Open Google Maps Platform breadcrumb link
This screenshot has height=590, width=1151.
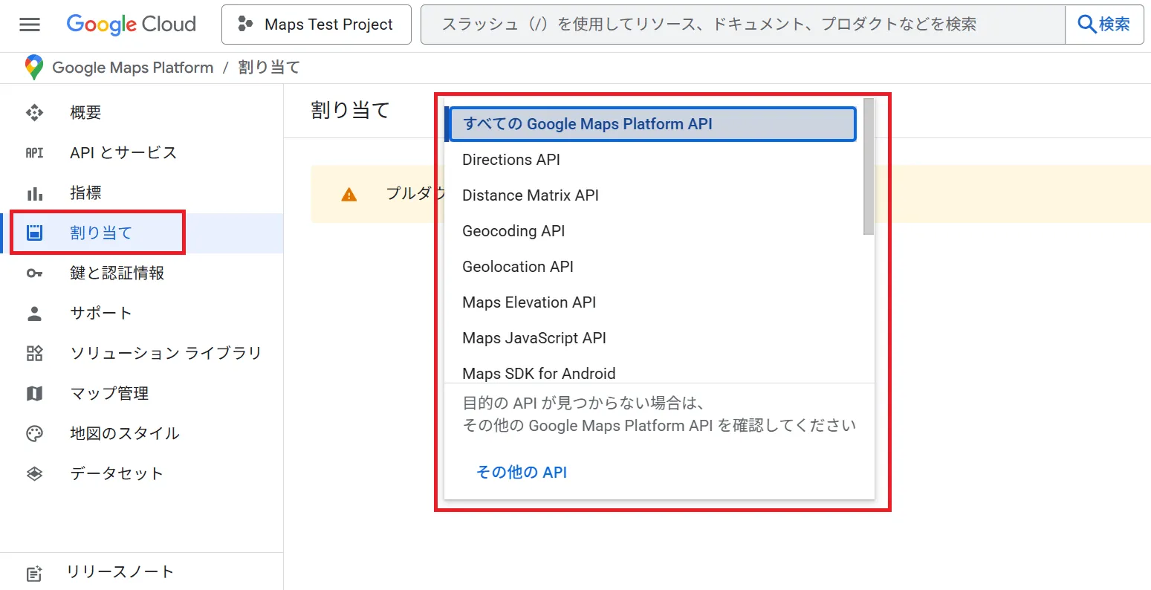(133, 68)
